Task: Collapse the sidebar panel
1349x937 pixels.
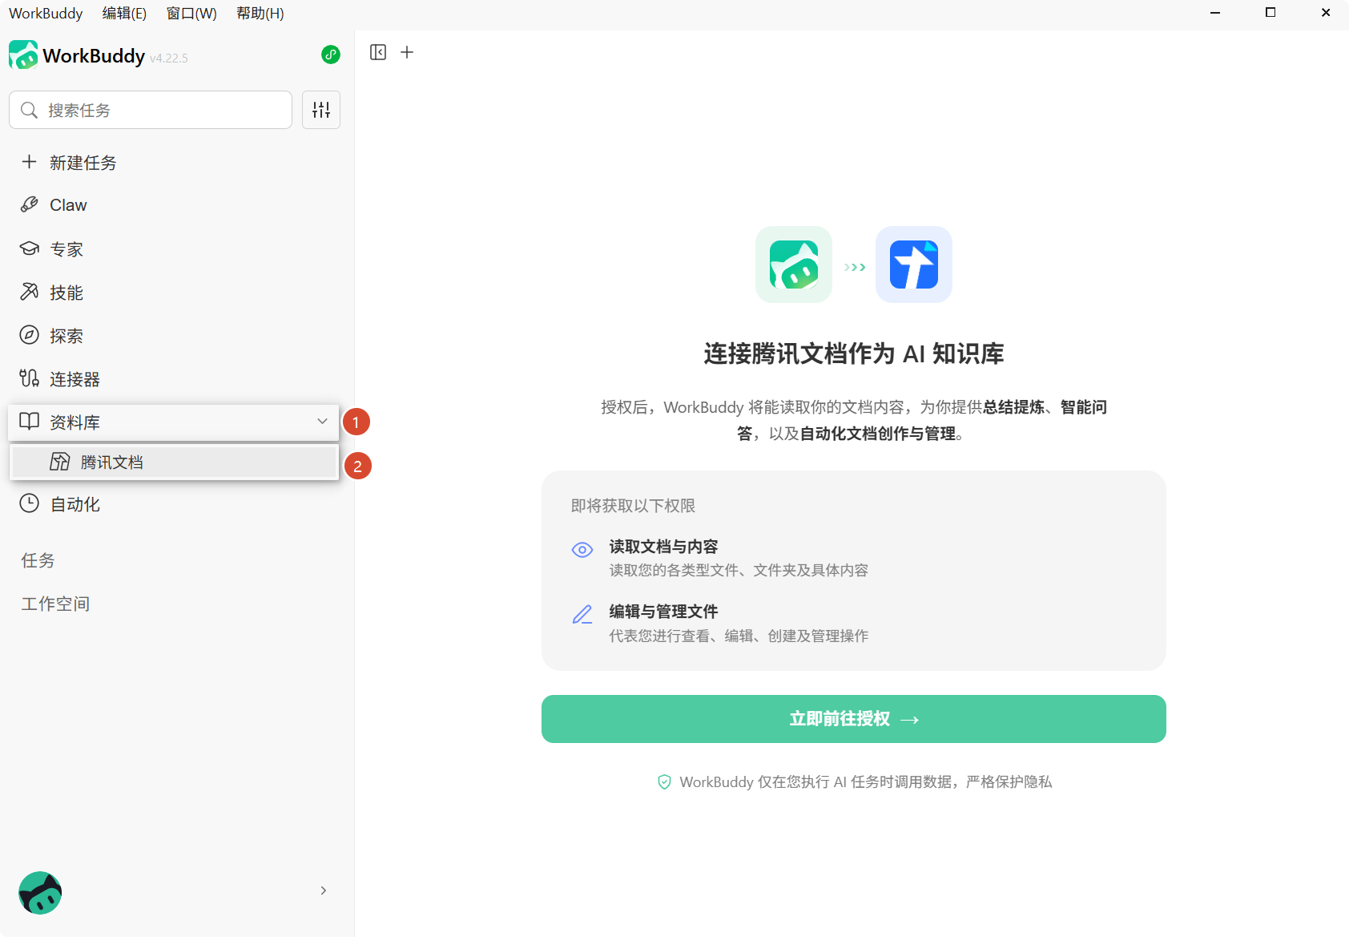Action: pos(378,52)
